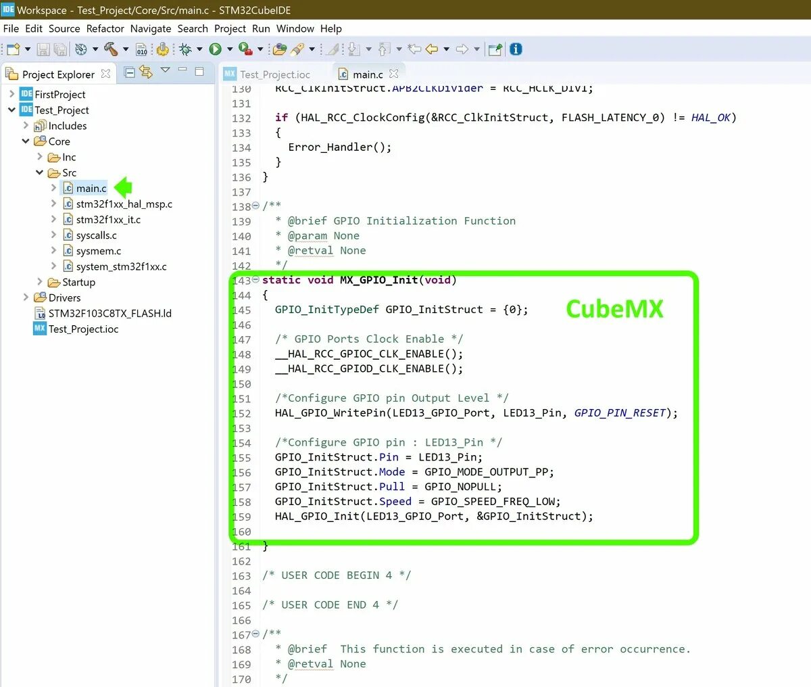Click the Run external tools icon

[245, 49]
